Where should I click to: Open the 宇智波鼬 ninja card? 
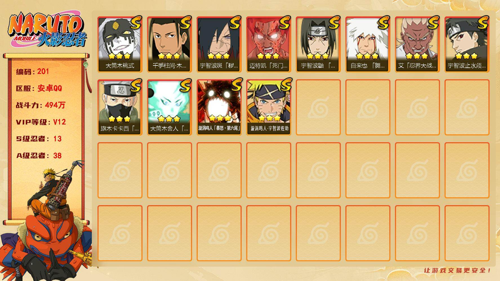tap(318, 44)
